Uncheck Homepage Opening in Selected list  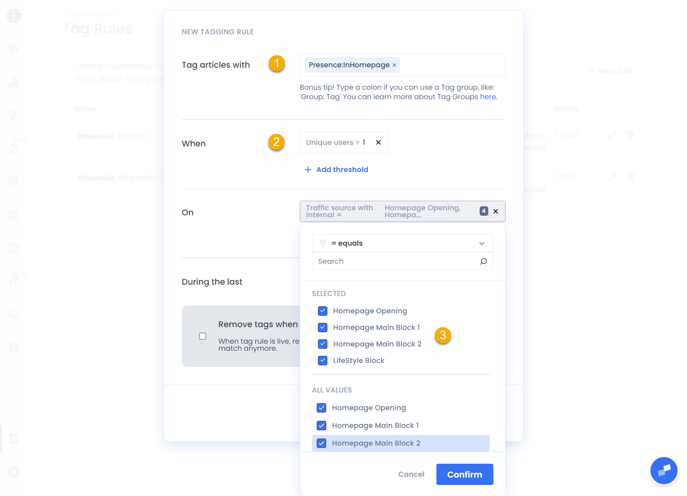tap(323, 311)
